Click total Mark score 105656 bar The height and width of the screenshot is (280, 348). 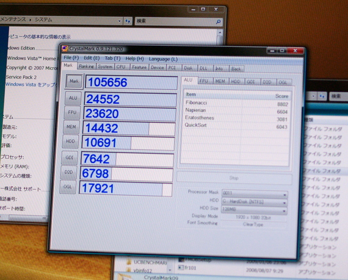point(131,82)
